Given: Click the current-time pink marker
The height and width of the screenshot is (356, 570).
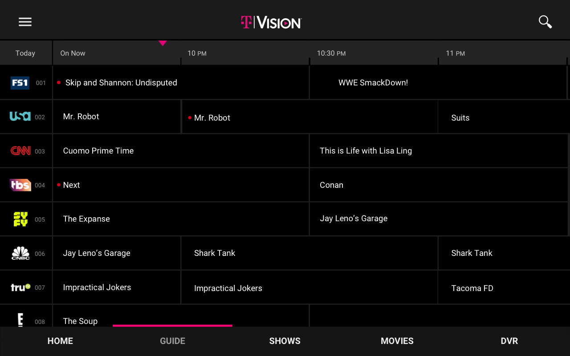Looking at the screenshot, I should pyautogui.click(x=163, y=43).
